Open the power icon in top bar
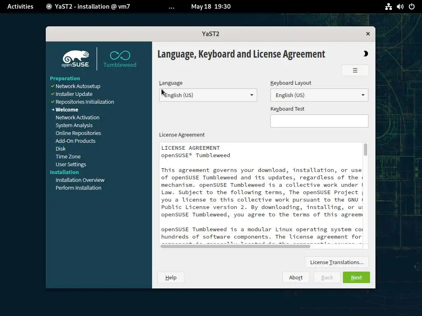This screenshot has width=422, height=316. (x=412, y=7)
